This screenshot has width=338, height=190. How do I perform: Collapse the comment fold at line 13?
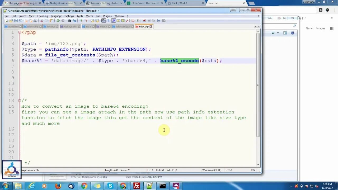pyautogui.click(x=20, y=101)
